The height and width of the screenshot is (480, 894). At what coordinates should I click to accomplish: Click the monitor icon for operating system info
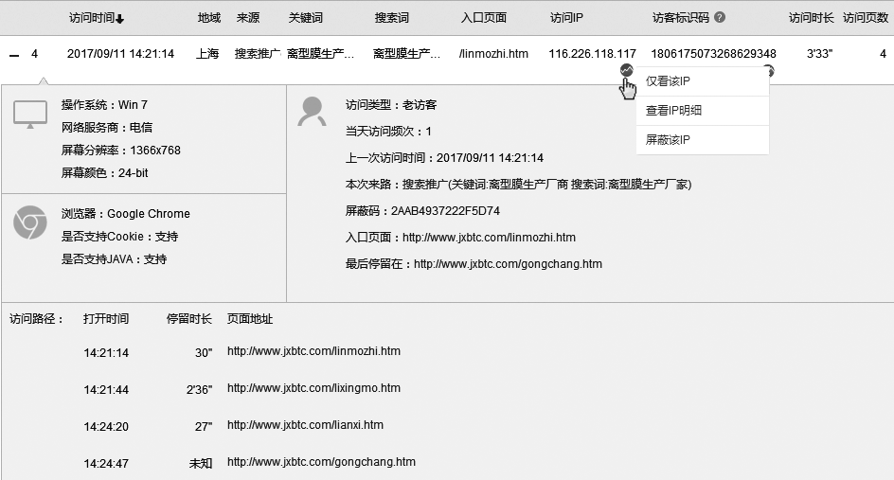tap(29, 115)
